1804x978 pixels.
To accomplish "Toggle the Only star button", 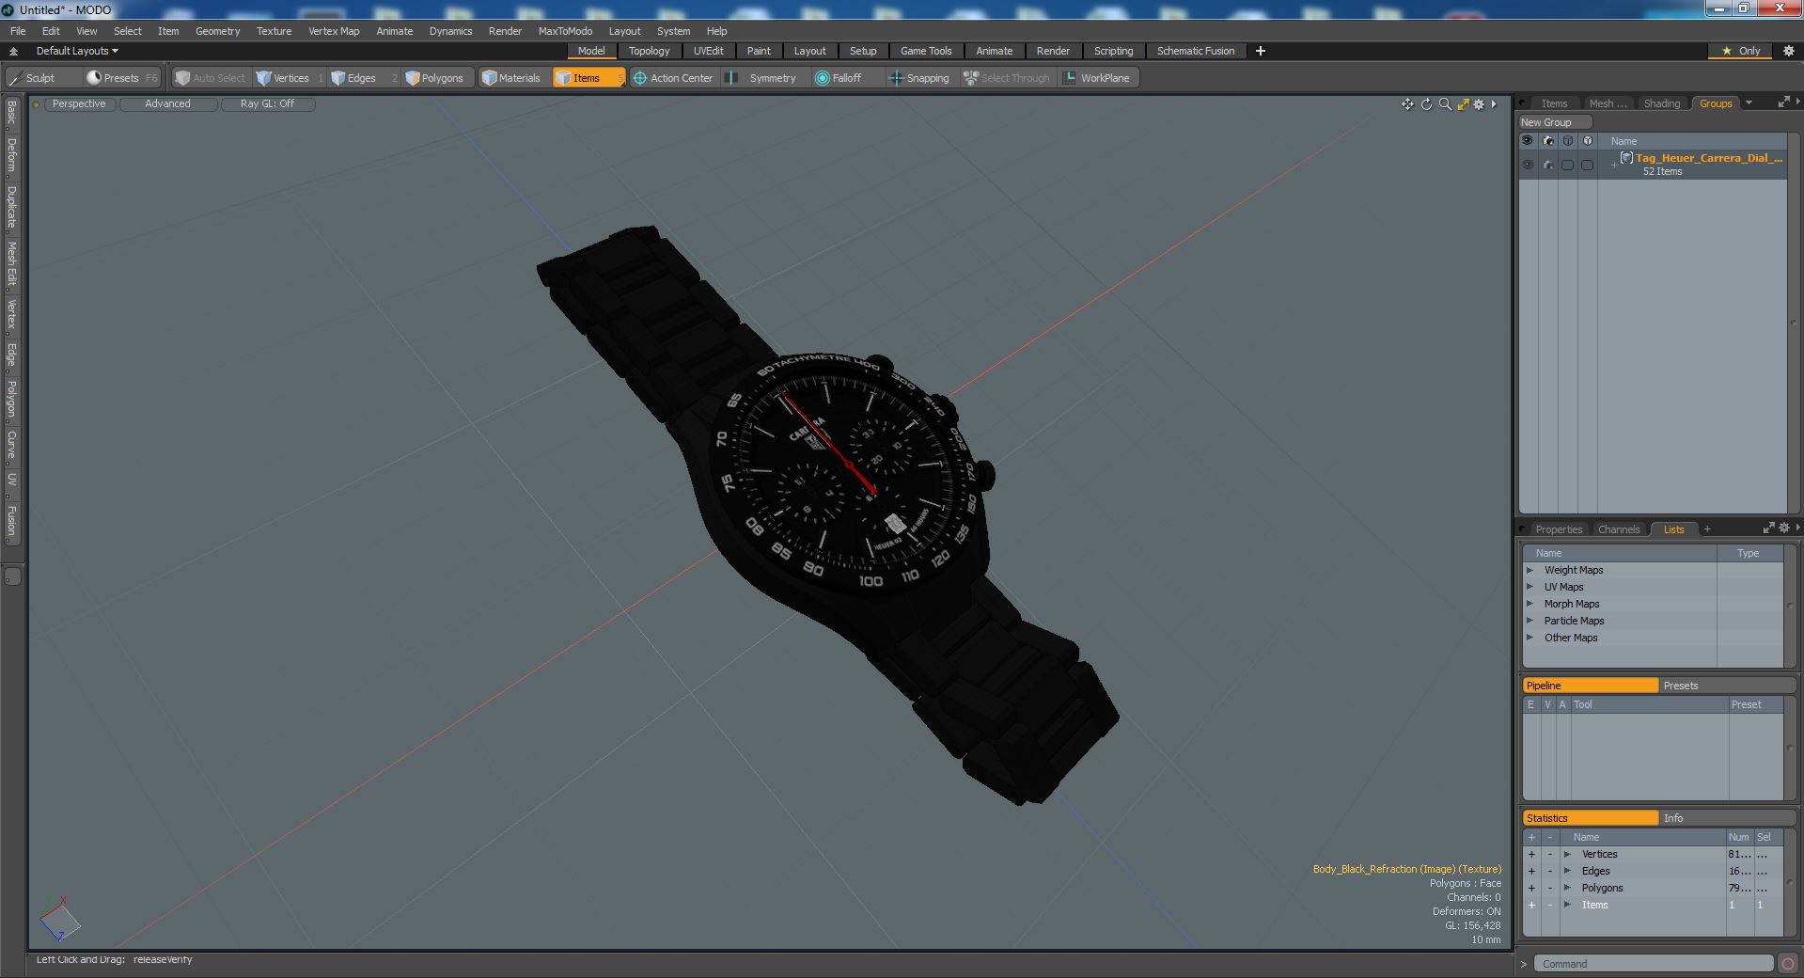I will tap(1740, 51).
